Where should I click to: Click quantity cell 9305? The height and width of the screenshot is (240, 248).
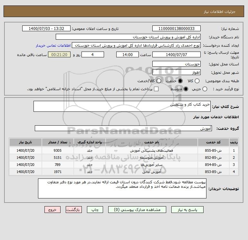(x=58, y=150)
